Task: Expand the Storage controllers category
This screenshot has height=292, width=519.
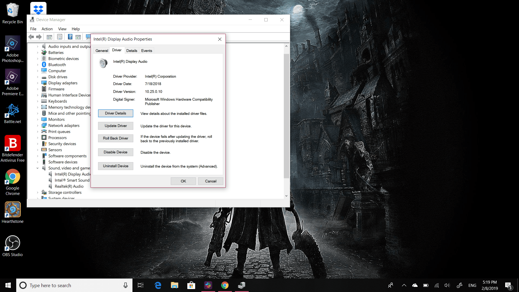Action: [x=38, y=192]
